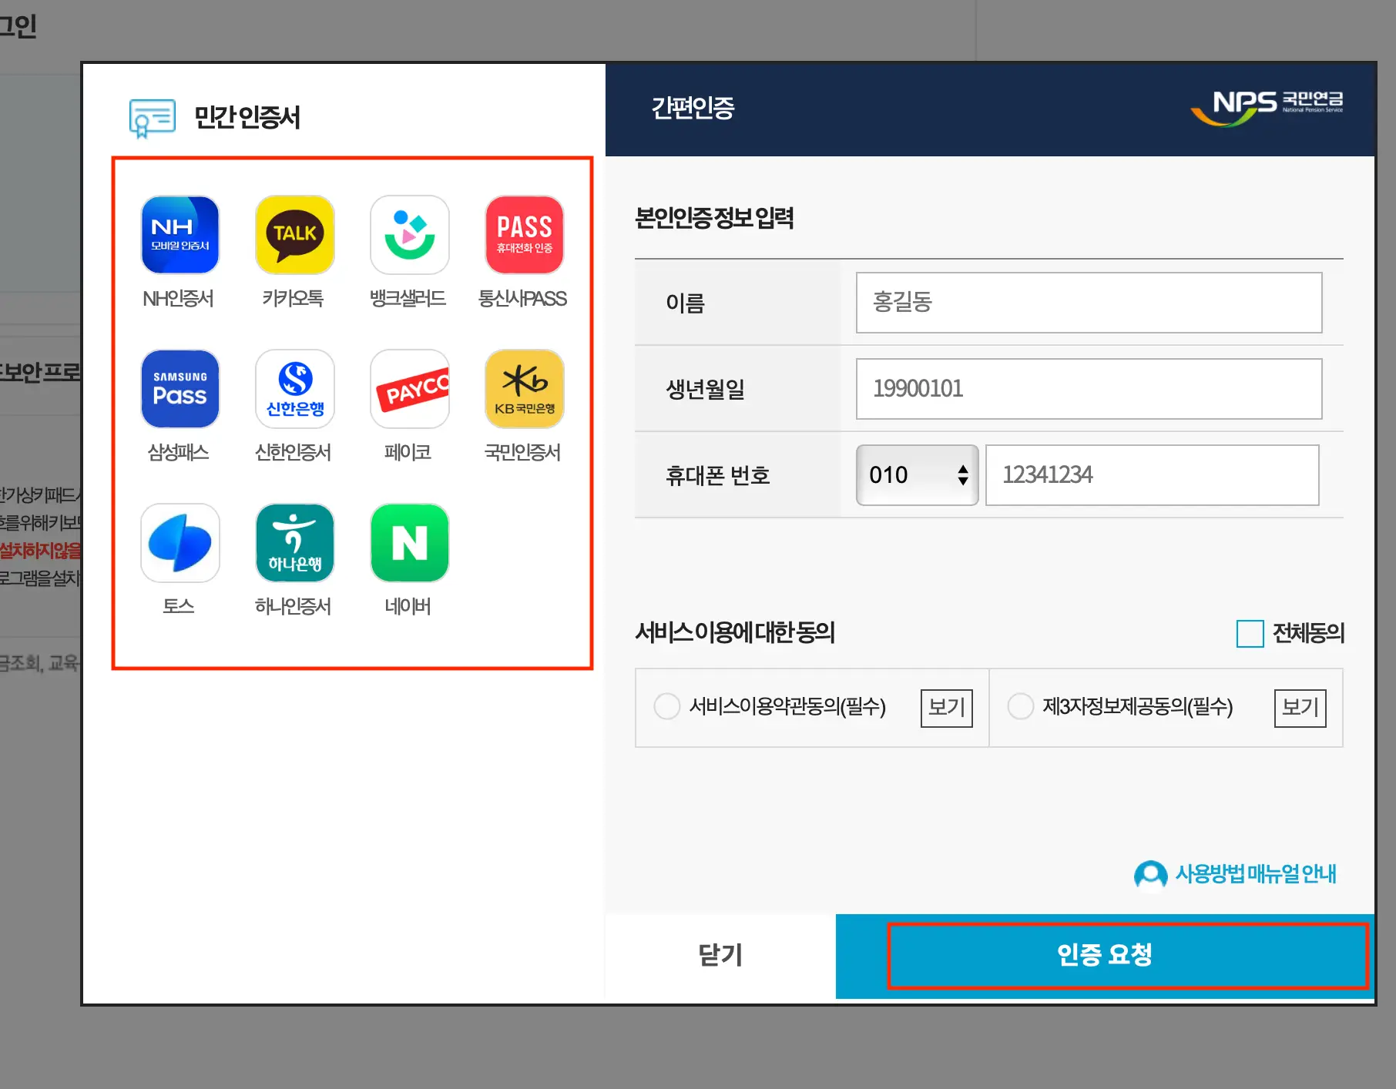This screenshot has height=1089, width=1396.
Task: Pick the KB 국민인증서 icon
Action: pyautogui.click(x=525, y=389)
